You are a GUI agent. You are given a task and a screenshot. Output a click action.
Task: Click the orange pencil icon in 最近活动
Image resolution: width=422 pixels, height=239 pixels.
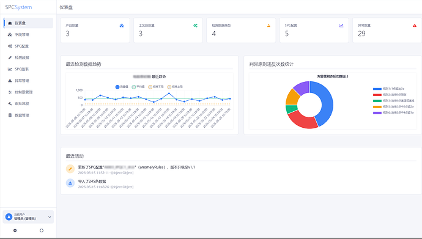[70, 169]
